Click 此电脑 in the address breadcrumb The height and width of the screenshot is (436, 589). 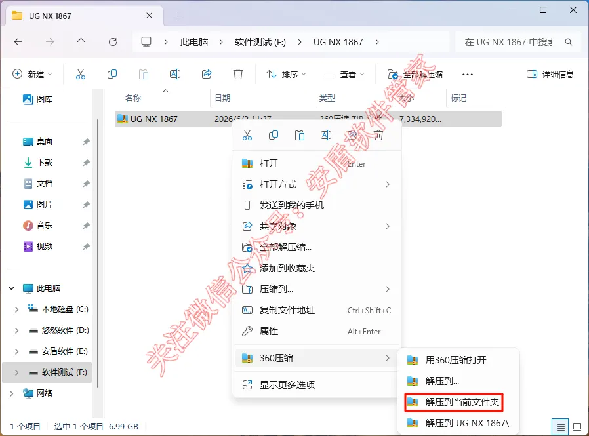[x=194, y=42]
